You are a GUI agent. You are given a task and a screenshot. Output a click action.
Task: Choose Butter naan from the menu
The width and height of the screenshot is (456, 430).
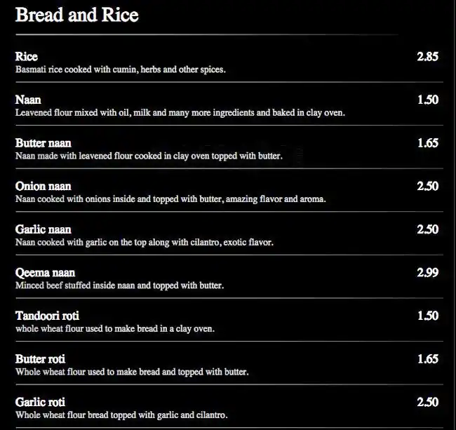43,143
